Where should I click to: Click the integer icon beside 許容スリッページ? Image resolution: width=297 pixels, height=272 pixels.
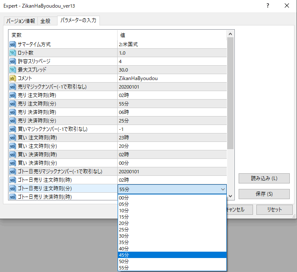coord(13,61)
